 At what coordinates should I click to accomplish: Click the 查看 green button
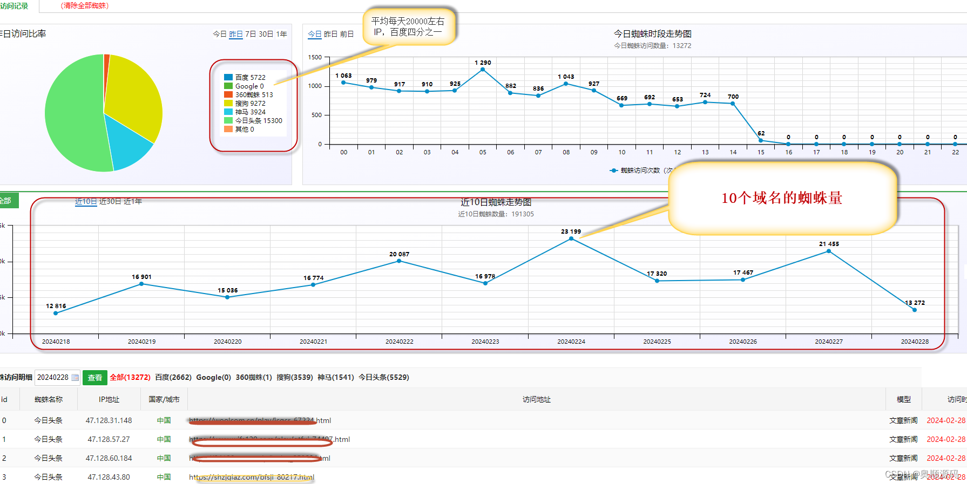pos(95,378)
